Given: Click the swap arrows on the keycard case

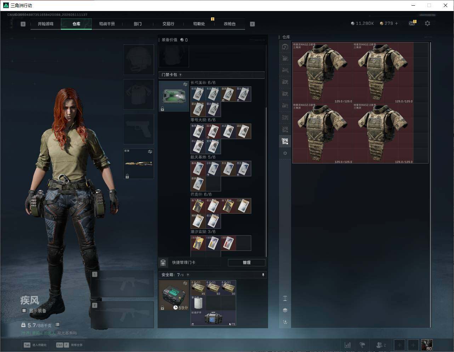Looking at the screenshot, I should pyautogui.click(x=185, y=84).
